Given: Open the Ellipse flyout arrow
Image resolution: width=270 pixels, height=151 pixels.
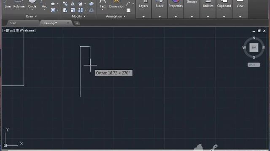Looking at the screenshot, I should pos(57,4).
